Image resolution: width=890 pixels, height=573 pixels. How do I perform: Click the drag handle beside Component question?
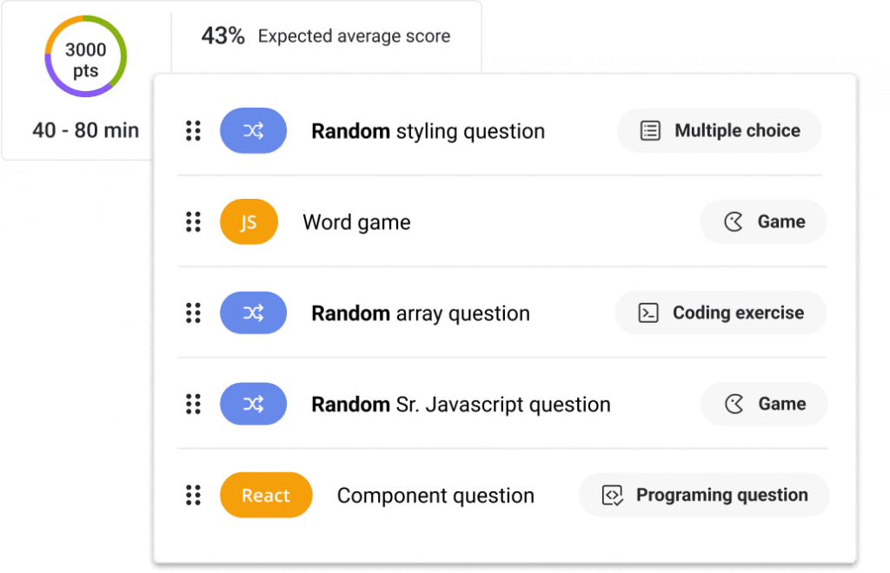click(x=193, y=496)
